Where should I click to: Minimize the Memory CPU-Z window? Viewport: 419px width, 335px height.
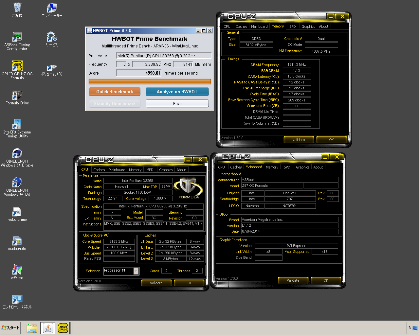331,16
